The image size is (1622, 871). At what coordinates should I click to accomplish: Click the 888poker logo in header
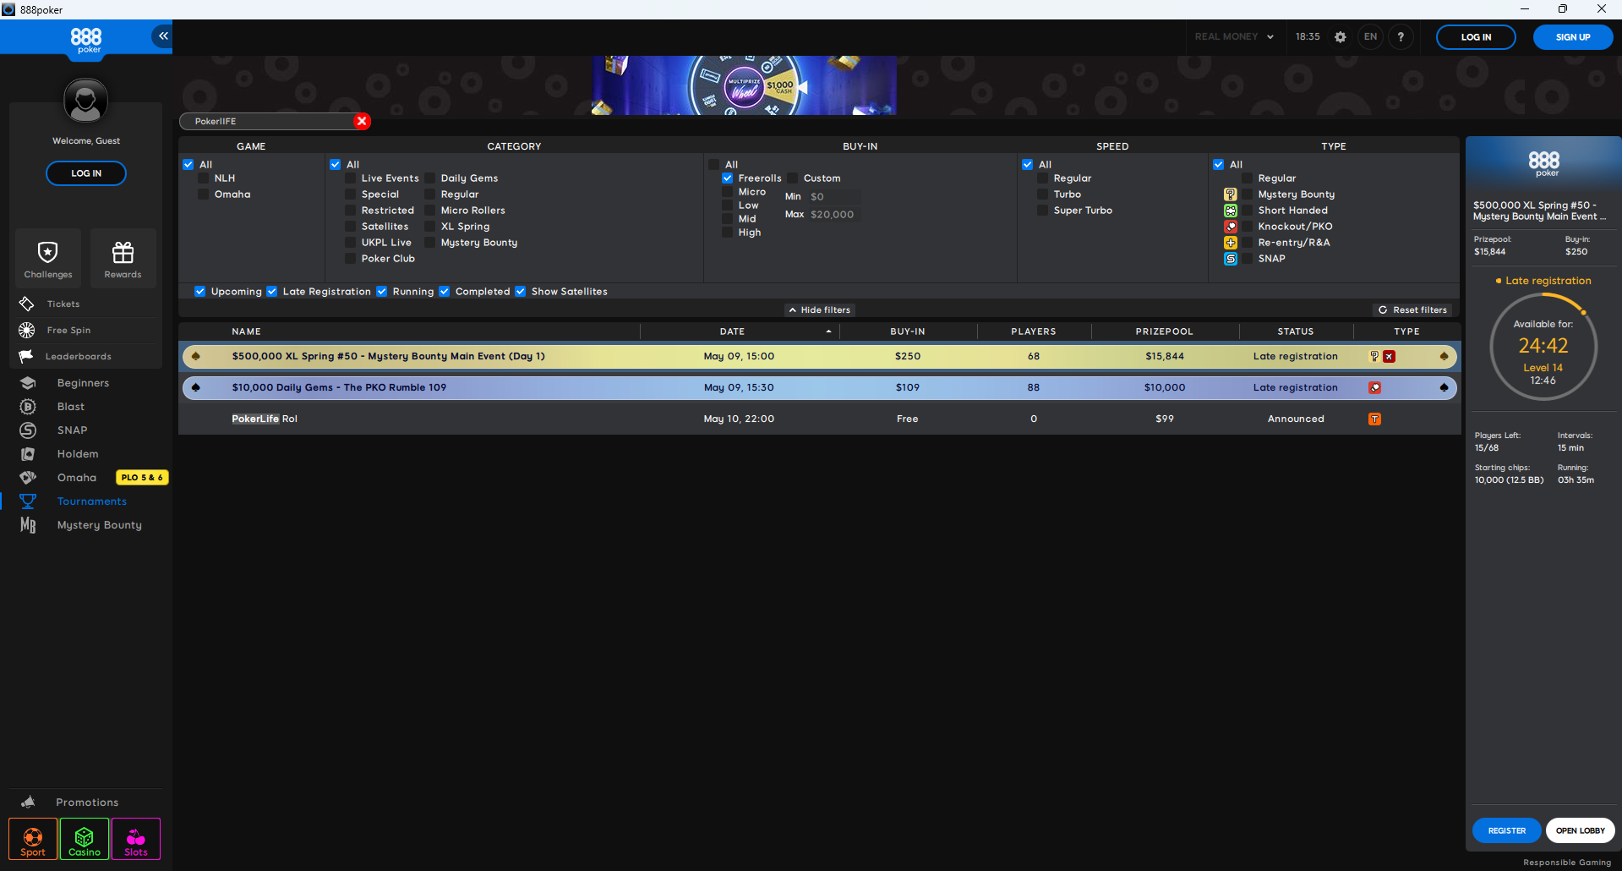click(86, 40)
